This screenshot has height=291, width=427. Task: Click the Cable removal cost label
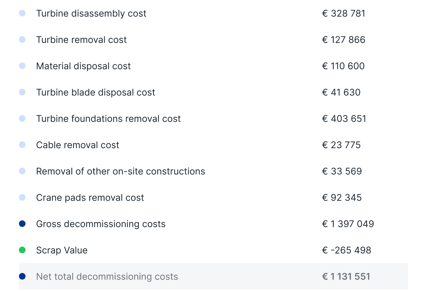pos(78,145)
